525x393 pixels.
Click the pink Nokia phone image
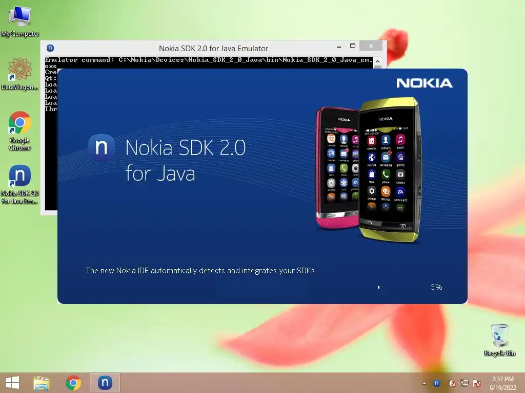click(336, 167)
